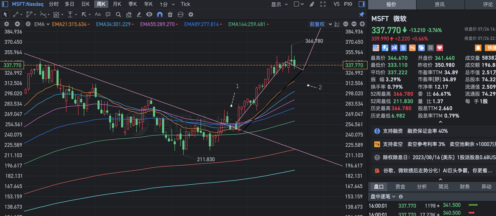Open EMA indicator settings gear

click(x=7, y=24)
